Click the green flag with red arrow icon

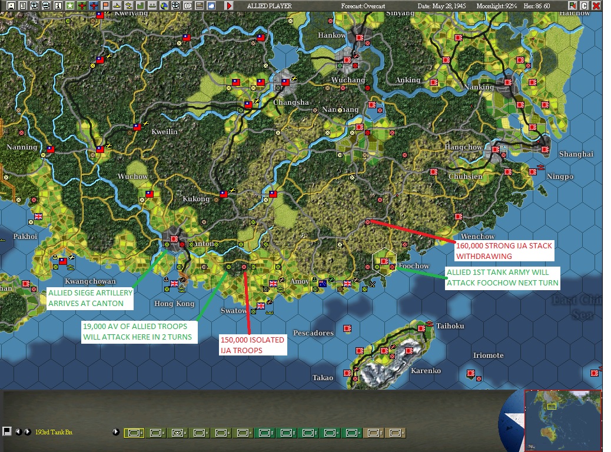(x=572, y=5)
